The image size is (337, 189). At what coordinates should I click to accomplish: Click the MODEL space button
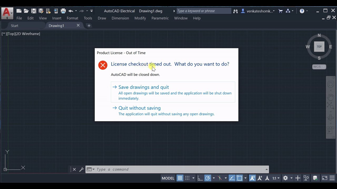pos(168,178)
